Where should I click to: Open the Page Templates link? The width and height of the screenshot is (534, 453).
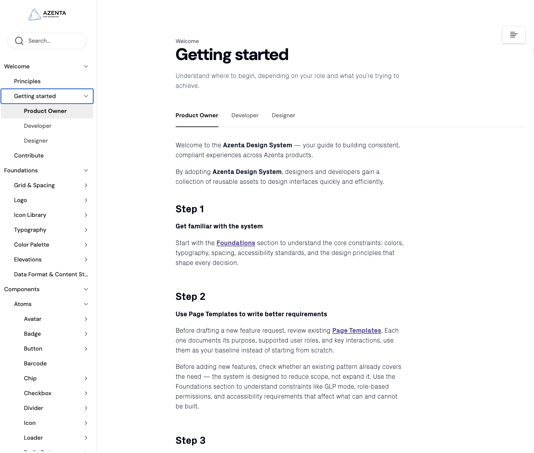(357, 330)
